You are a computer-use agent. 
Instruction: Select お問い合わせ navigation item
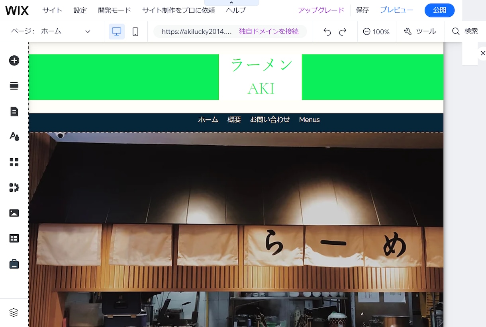[270, 120]
